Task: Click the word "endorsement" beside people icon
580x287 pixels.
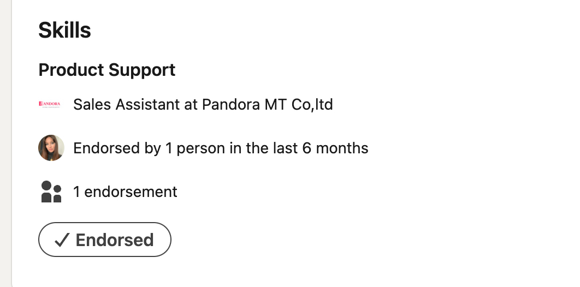Action: 131,192
